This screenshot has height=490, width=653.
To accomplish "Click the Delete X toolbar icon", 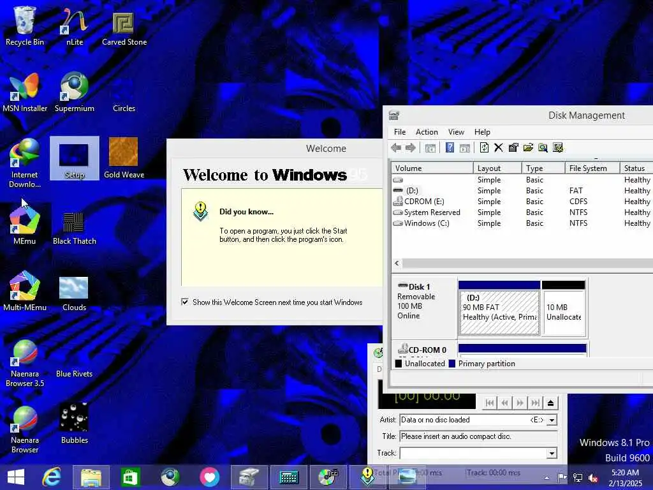I will click(x=499, y=147).
